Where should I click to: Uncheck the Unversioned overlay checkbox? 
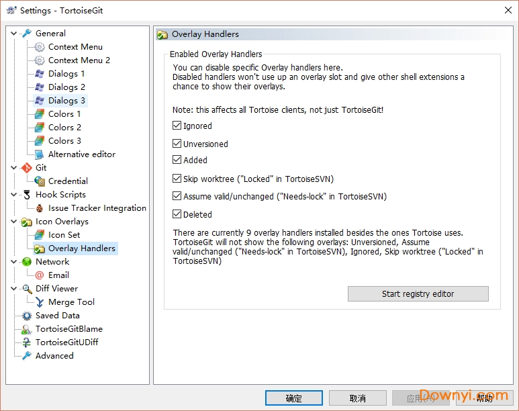click(x=177, y=144)
